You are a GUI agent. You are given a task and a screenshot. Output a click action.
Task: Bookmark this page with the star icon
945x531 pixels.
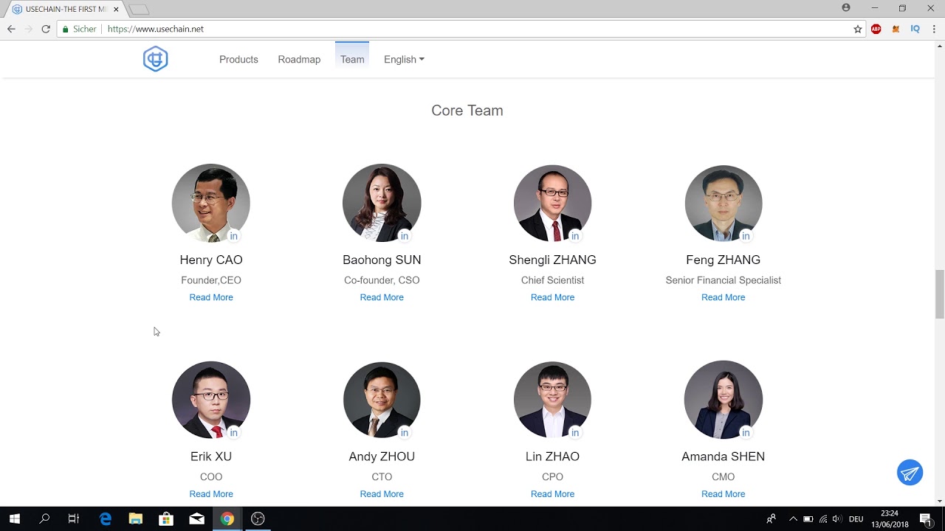tap(858, 29)
